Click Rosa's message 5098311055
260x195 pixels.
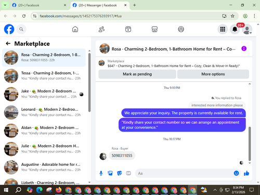click(122, 155)
